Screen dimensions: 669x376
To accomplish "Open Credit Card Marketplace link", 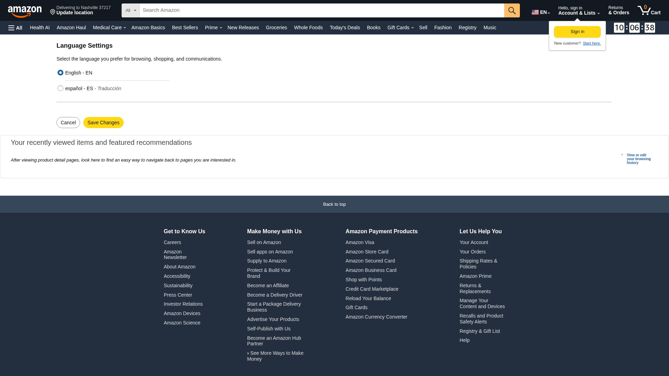I will tap(372, 289).
